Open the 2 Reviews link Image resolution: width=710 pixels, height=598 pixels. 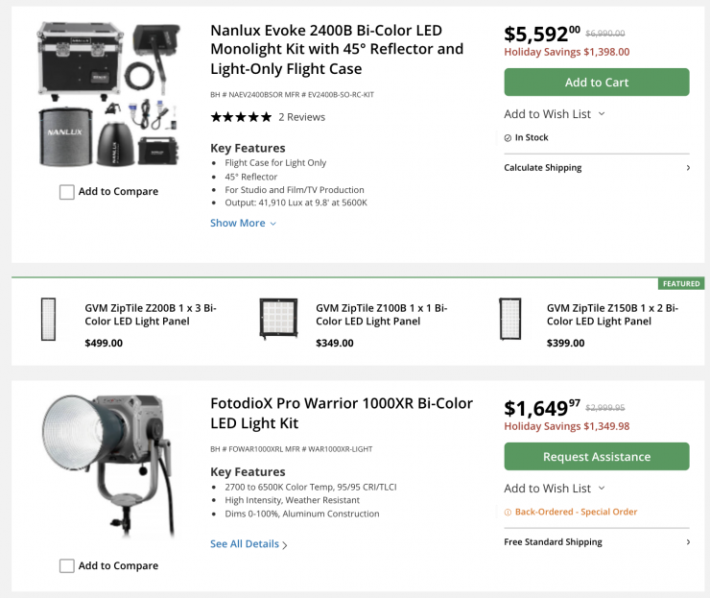pos(301,117)
